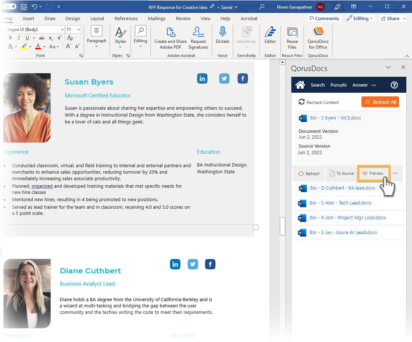Open Reuse Files pane
412x342 pixels.
tap(292, 38)
